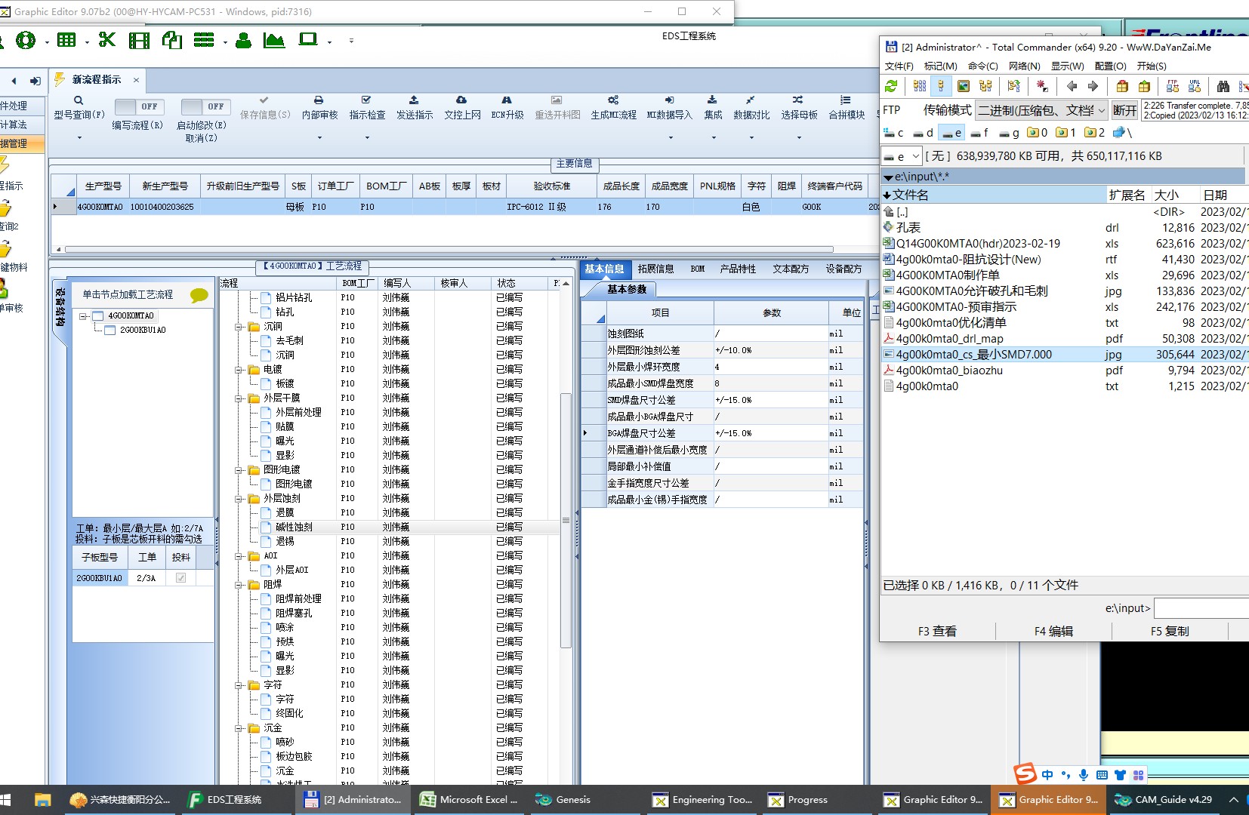Click the 数据对比 compare icon
Image resolution: width=1249 pixels, height=815 pixels.
[x=751, y=100]
